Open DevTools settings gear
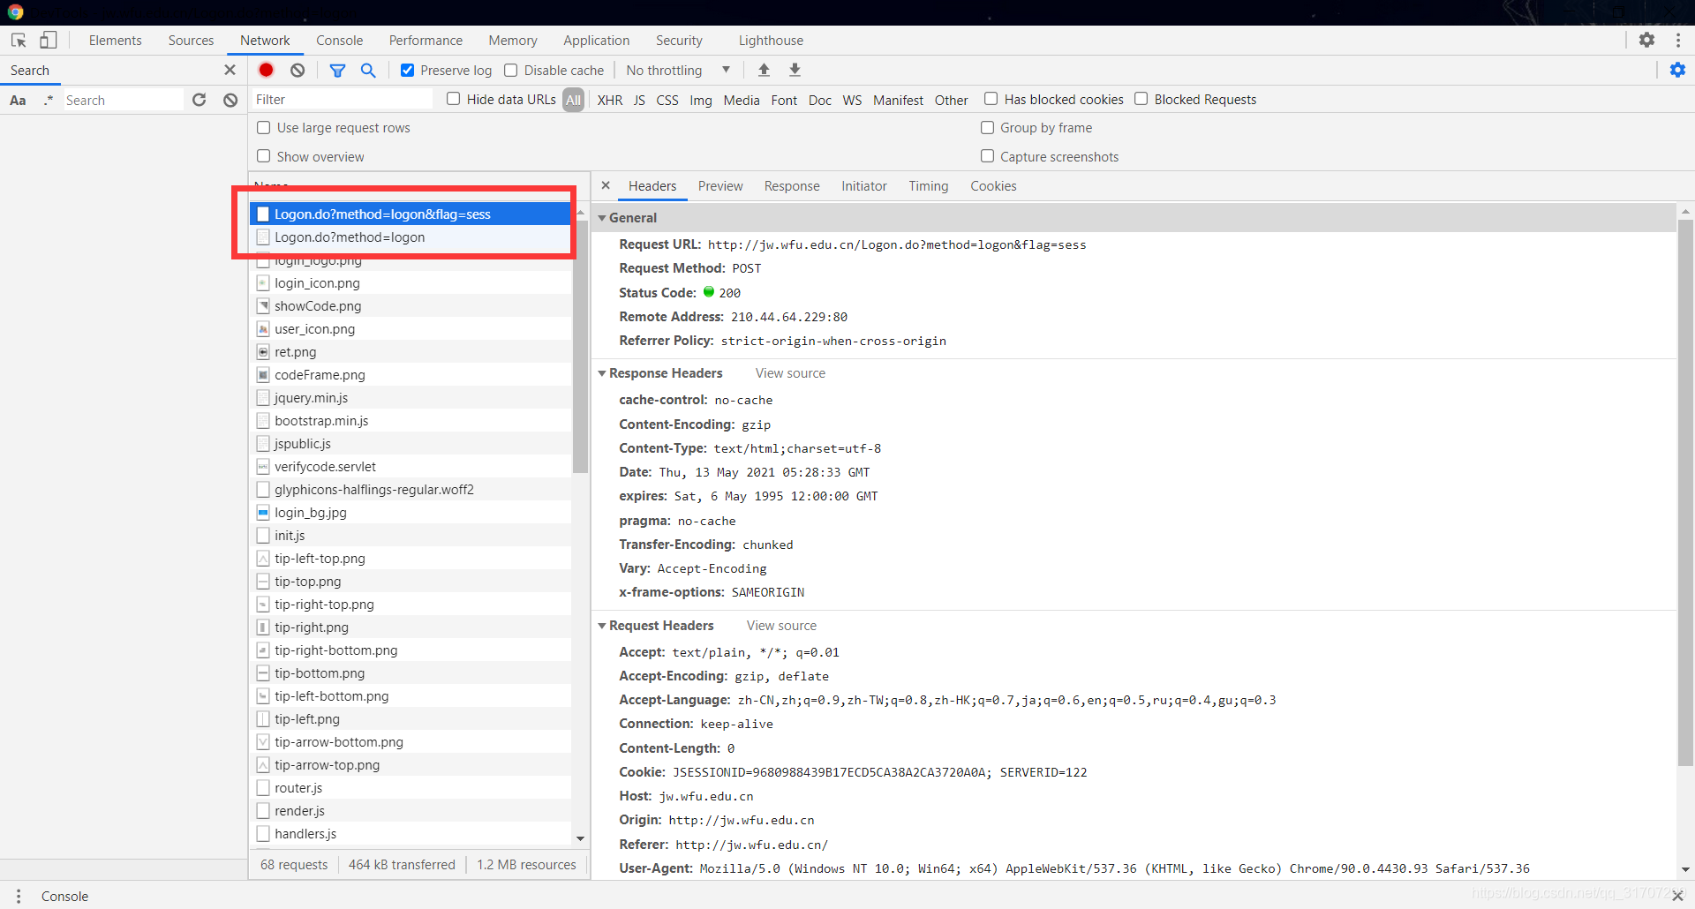The width and height of the screenshot is (1695, 909). pos(1646,40)
